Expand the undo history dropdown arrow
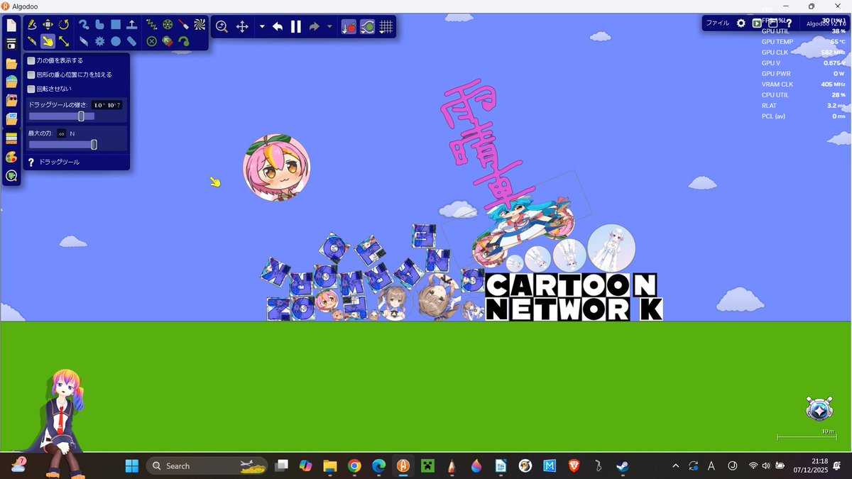Viewport: 852px width, 479px height. (x=262, y=27)
